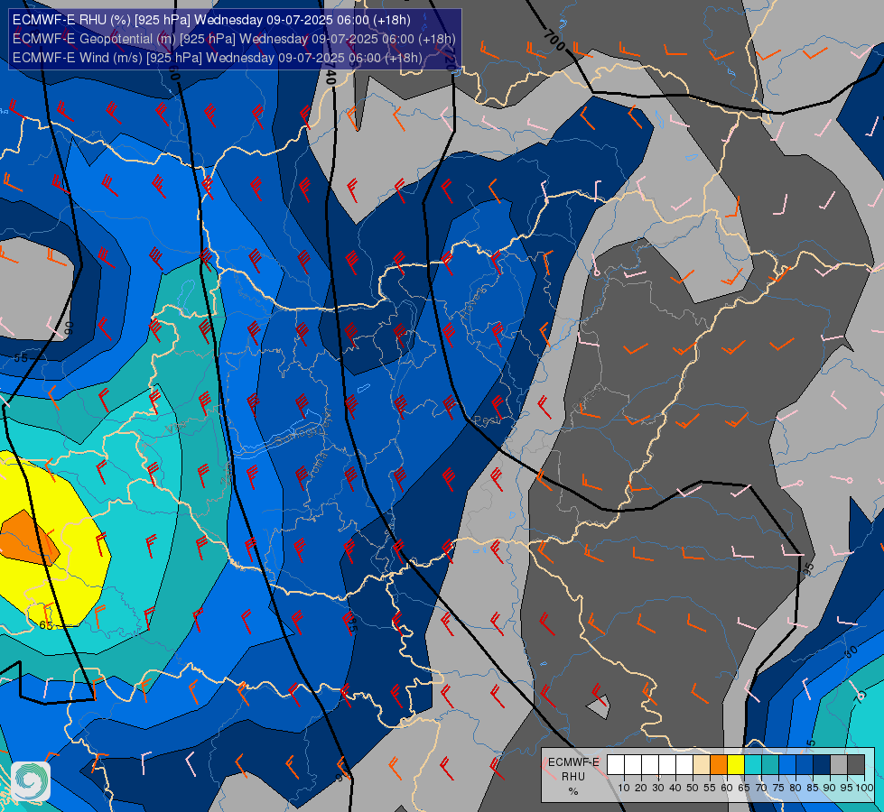884x812 pixels.
Task: Click the 'Pest' county label on map
Action: [x=487, y=420]
